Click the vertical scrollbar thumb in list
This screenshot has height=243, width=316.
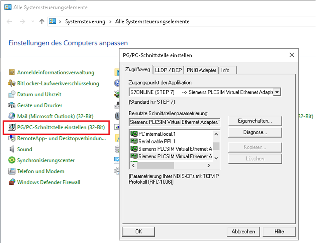tap(216, 146)
